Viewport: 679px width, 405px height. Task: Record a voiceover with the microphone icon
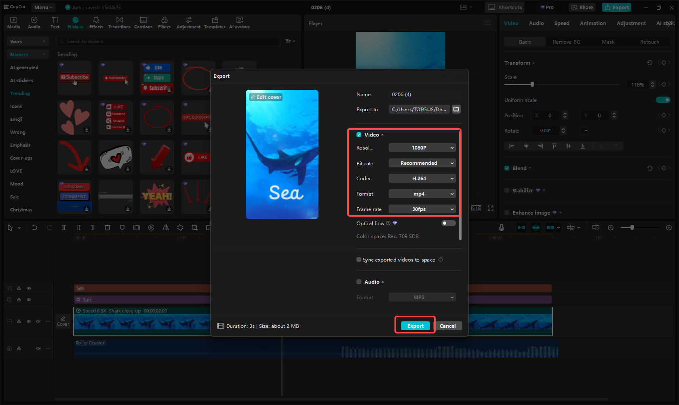click(x=501, y=227)
